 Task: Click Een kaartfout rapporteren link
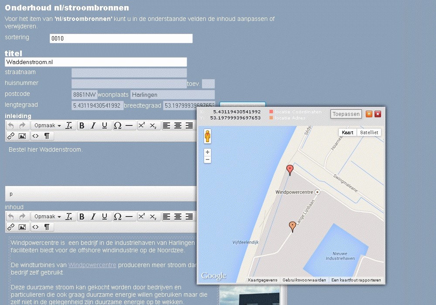pos(356,280)
